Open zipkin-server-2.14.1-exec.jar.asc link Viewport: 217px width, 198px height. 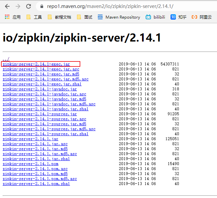click(41, 69)
